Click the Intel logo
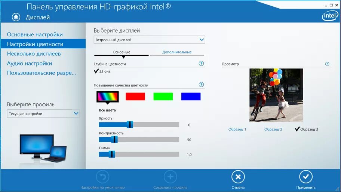The image size is (341, 192). point(330,16)
